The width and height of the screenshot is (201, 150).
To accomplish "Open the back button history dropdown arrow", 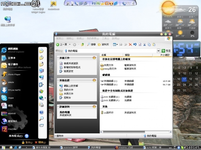I will (x=70, y=44).
